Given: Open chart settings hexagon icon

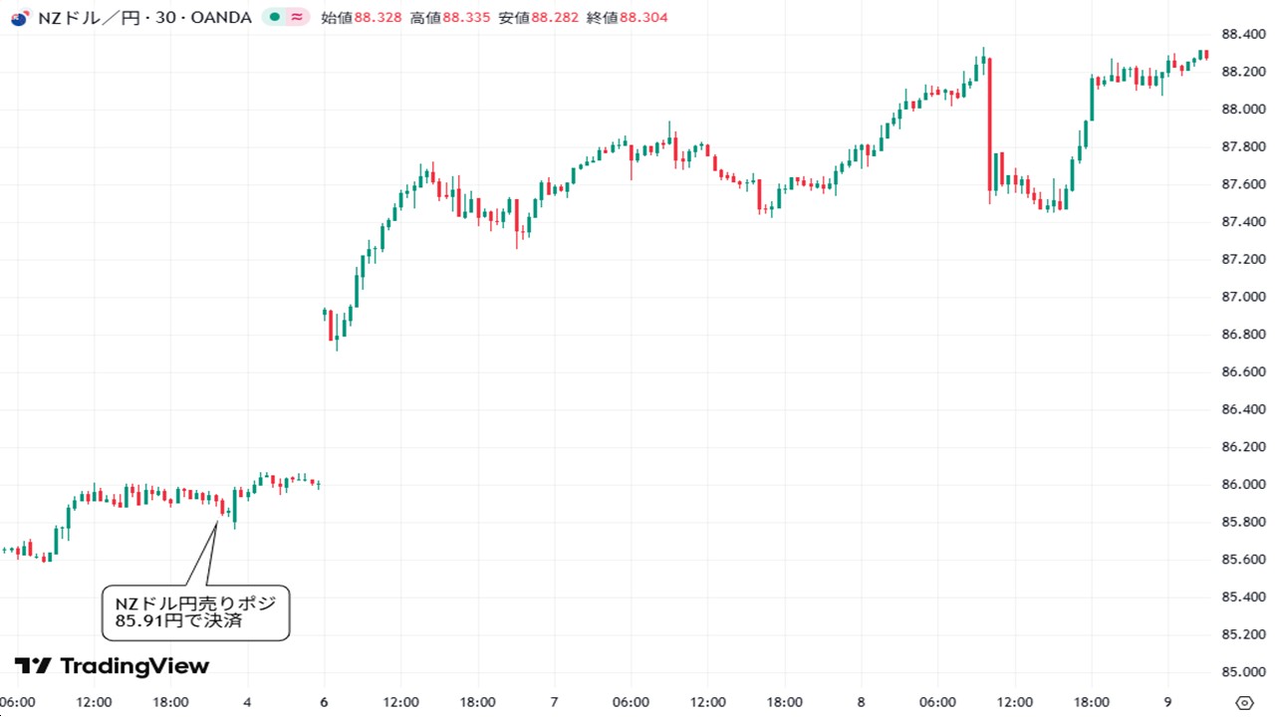Looking at the screenshot, I should pos(1243,702).
